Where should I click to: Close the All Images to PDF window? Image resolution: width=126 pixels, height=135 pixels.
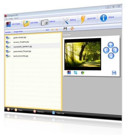point(119,6)
